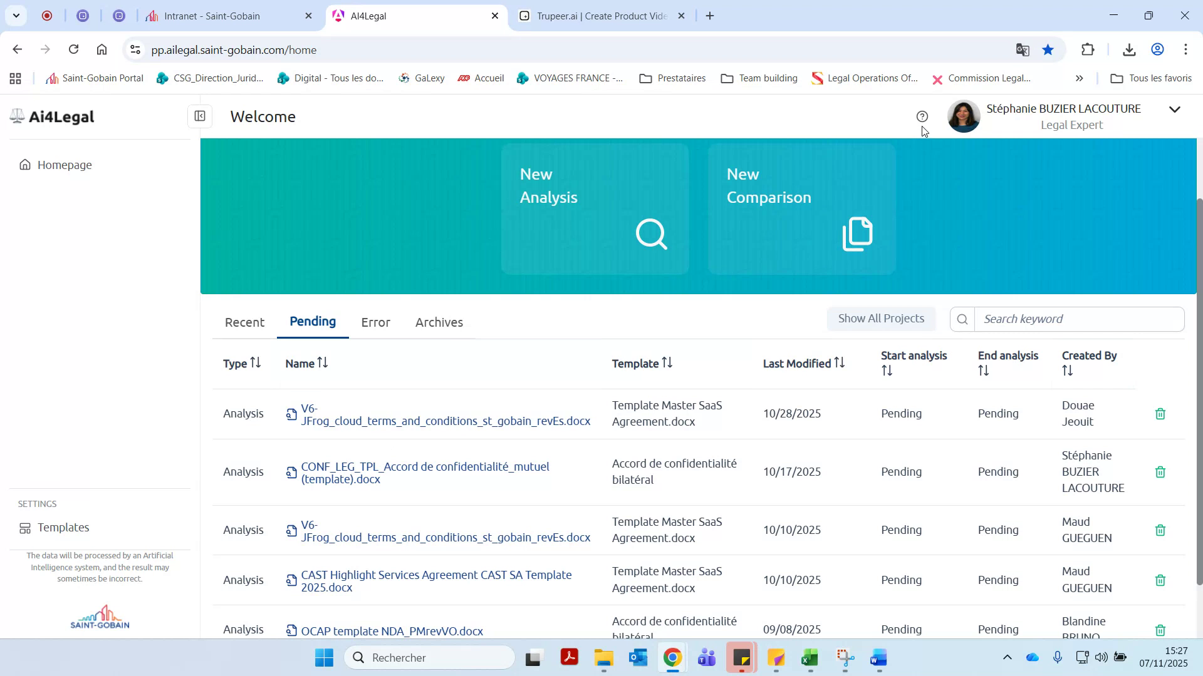Click the Show All Projects button

(x=881, y=318)
